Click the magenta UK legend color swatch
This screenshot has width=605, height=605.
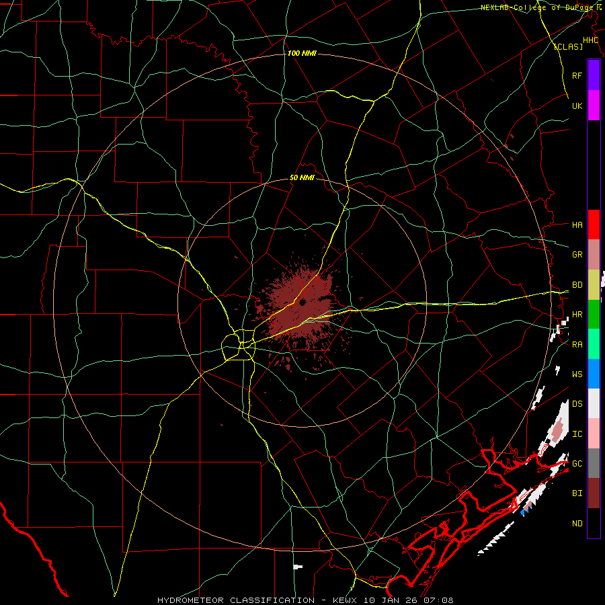pos(594,106)
